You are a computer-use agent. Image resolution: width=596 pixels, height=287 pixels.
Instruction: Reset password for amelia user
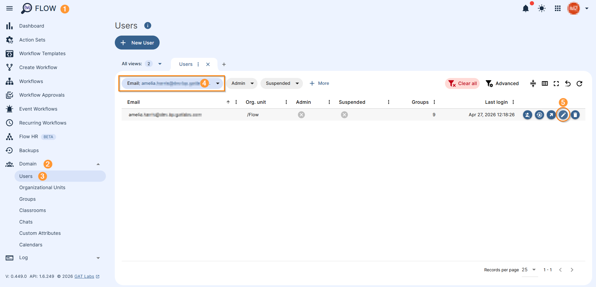(539, 115)
